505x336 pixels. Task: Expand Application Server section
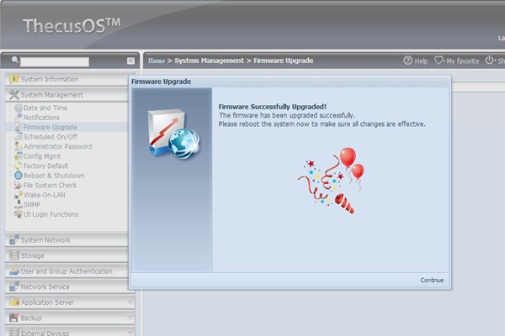pos(70,302)
